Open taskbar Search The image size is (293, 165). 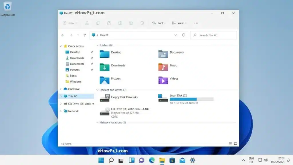[x=111, y=160]
